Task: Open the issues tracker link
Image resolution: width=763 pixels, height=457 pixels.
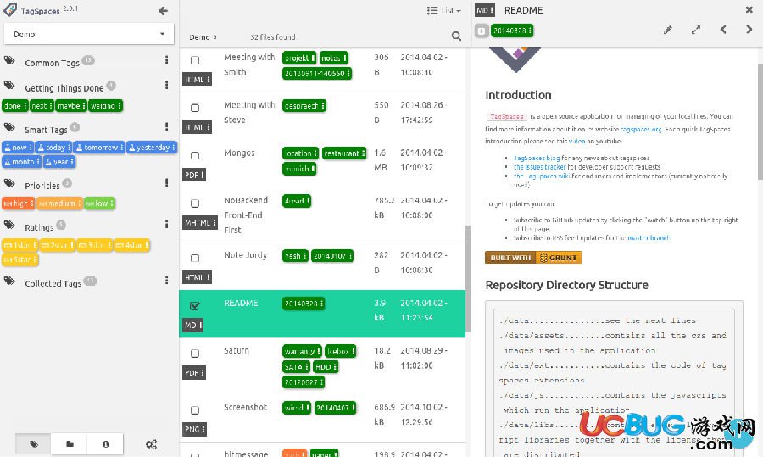Action: point(540,167)
